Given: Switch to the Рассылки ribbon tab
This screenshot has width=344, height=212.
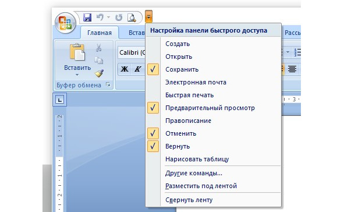Looking at the screenshot, I should click(x=292, y=33).
